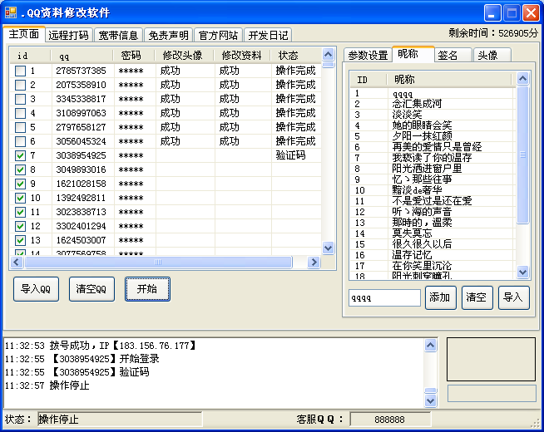Click the log panel's scroll up arrow
544x432 pixels.
click(x=429, y=345)
